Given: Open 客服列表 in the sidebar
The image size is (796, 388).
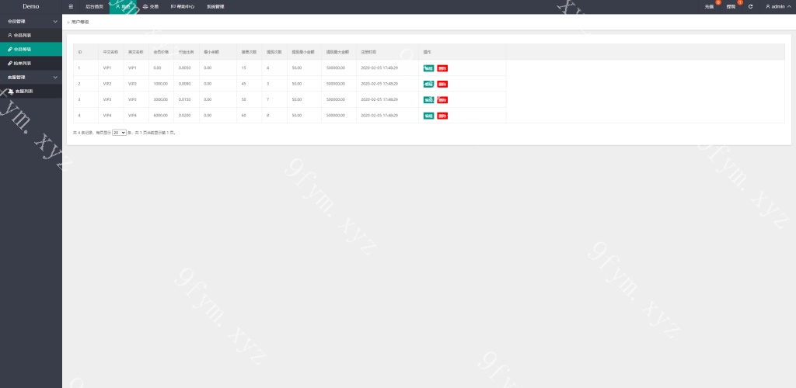Looking at the screenshot, I should (31, 91).
